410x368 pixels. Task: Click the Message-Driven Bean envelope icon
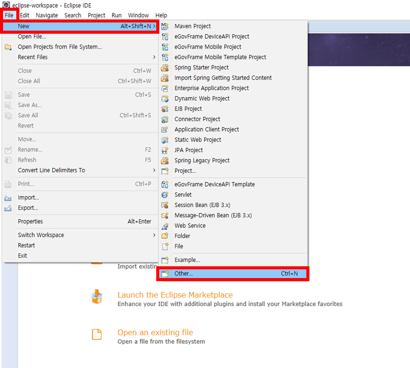pos(165,215)
